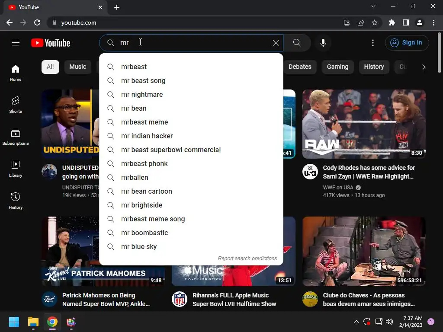Open the Clube do Chaves video thumbnail
Screen dimensions: 443x332
[364, 251]
